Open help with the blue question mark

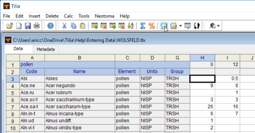click(x=51, y=26)
